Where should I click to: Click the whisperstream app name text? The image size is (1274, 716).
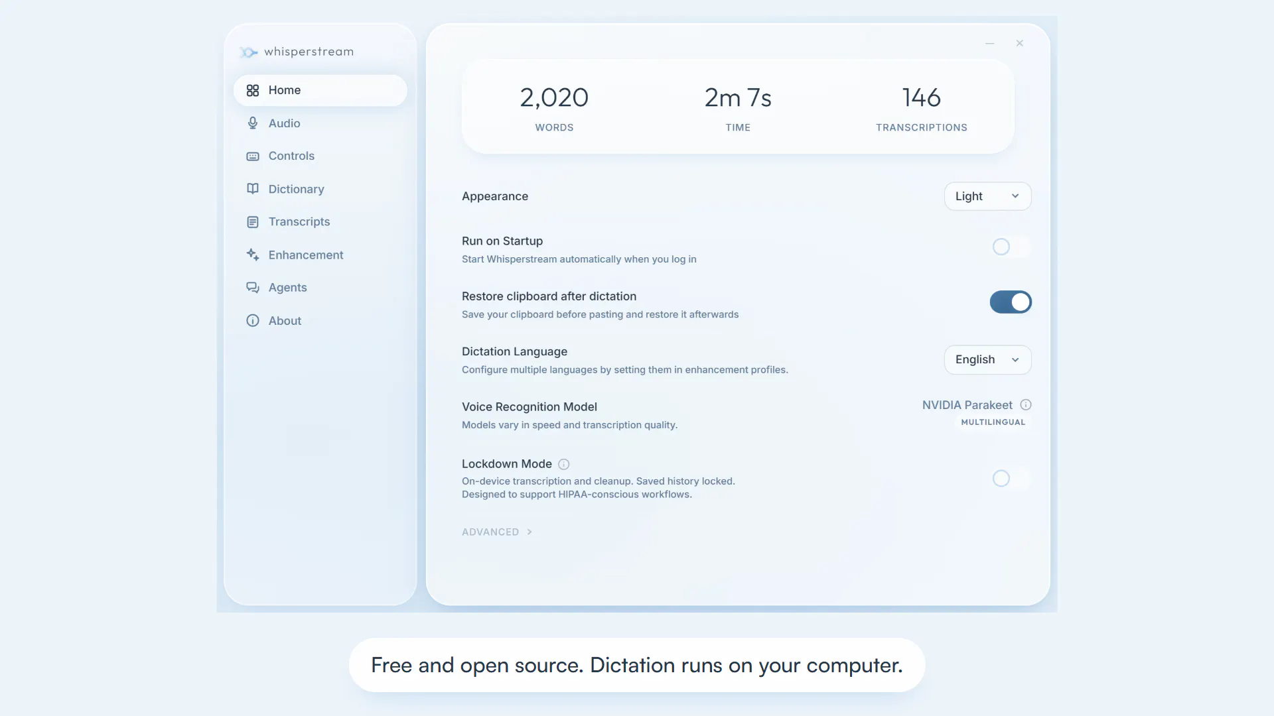point(309,52)
